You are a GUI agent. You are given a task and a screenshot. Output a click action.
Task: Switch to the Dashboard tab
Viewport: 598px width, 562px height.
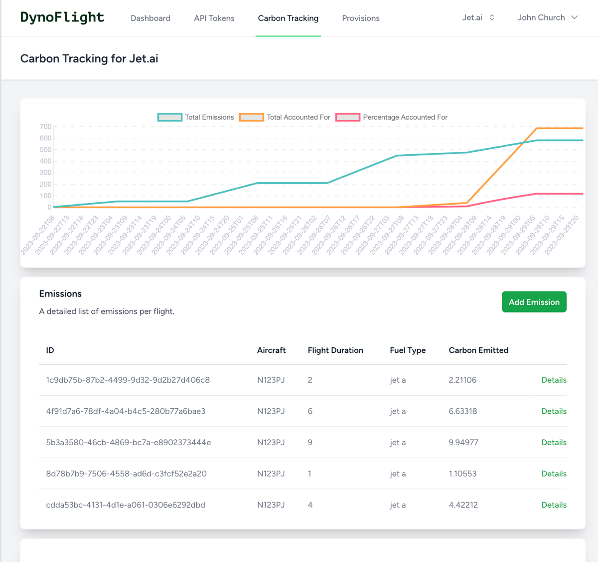click(x=150, y=18)
